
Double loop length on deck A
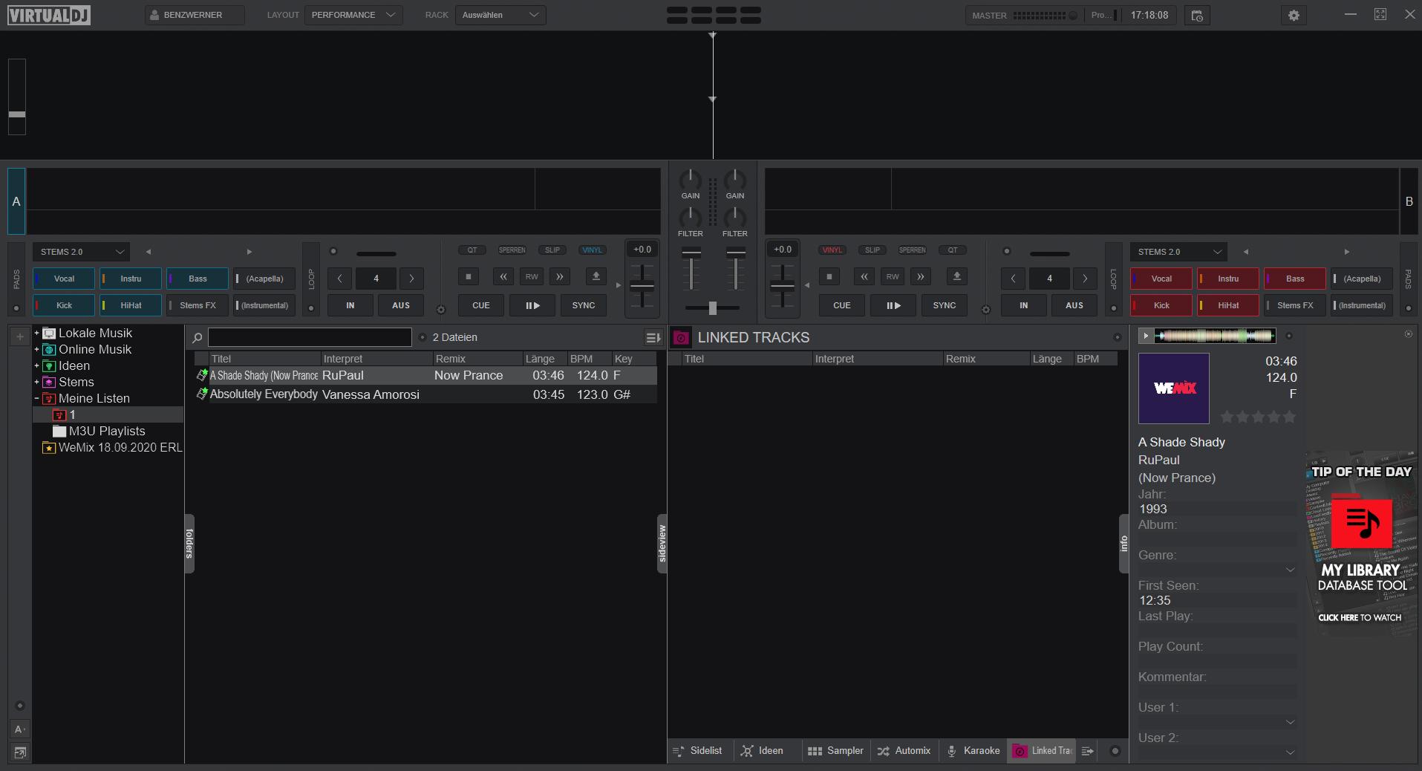[x=411, y=279]
